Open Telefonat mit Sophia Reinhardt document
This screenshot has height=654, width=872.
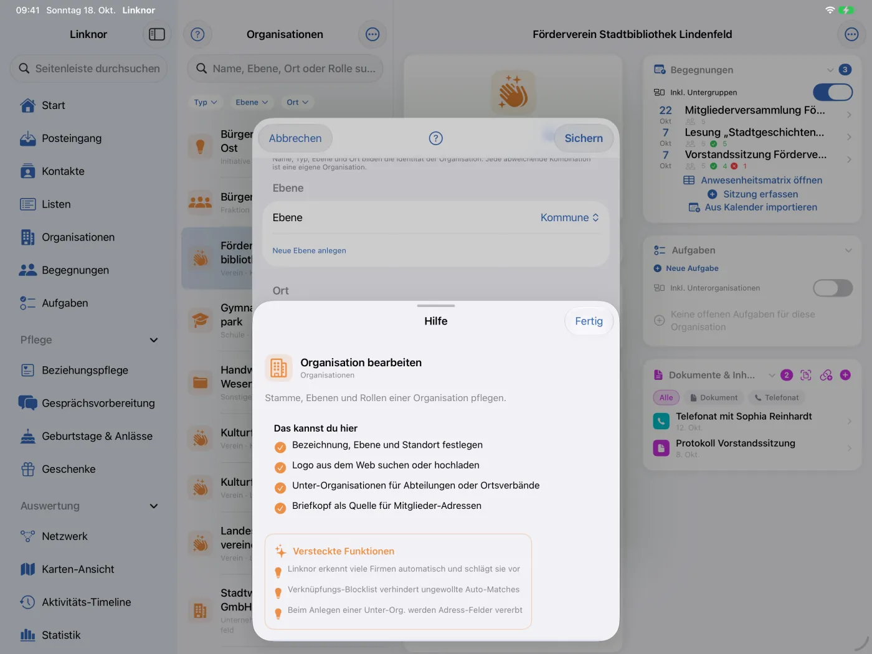(x=752, y=422)
